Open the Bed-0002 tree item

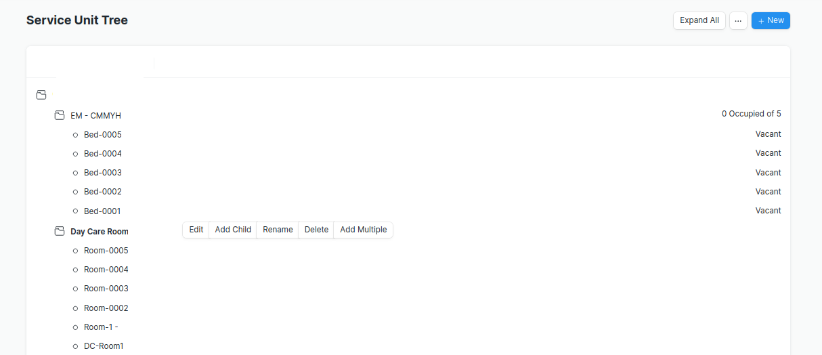tap(103, 192)
